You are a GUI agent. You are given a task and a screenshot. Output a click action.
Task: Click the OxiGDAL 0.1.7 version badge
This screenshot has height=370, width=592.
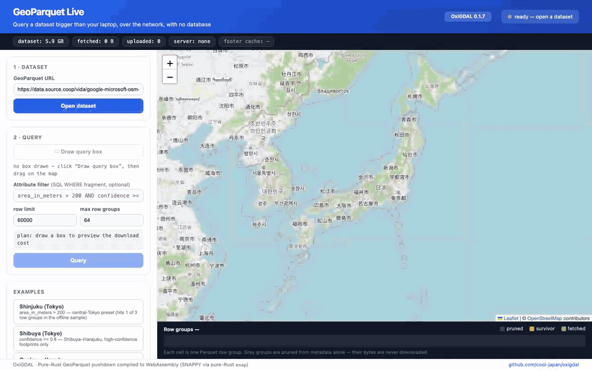pos(468,17)
